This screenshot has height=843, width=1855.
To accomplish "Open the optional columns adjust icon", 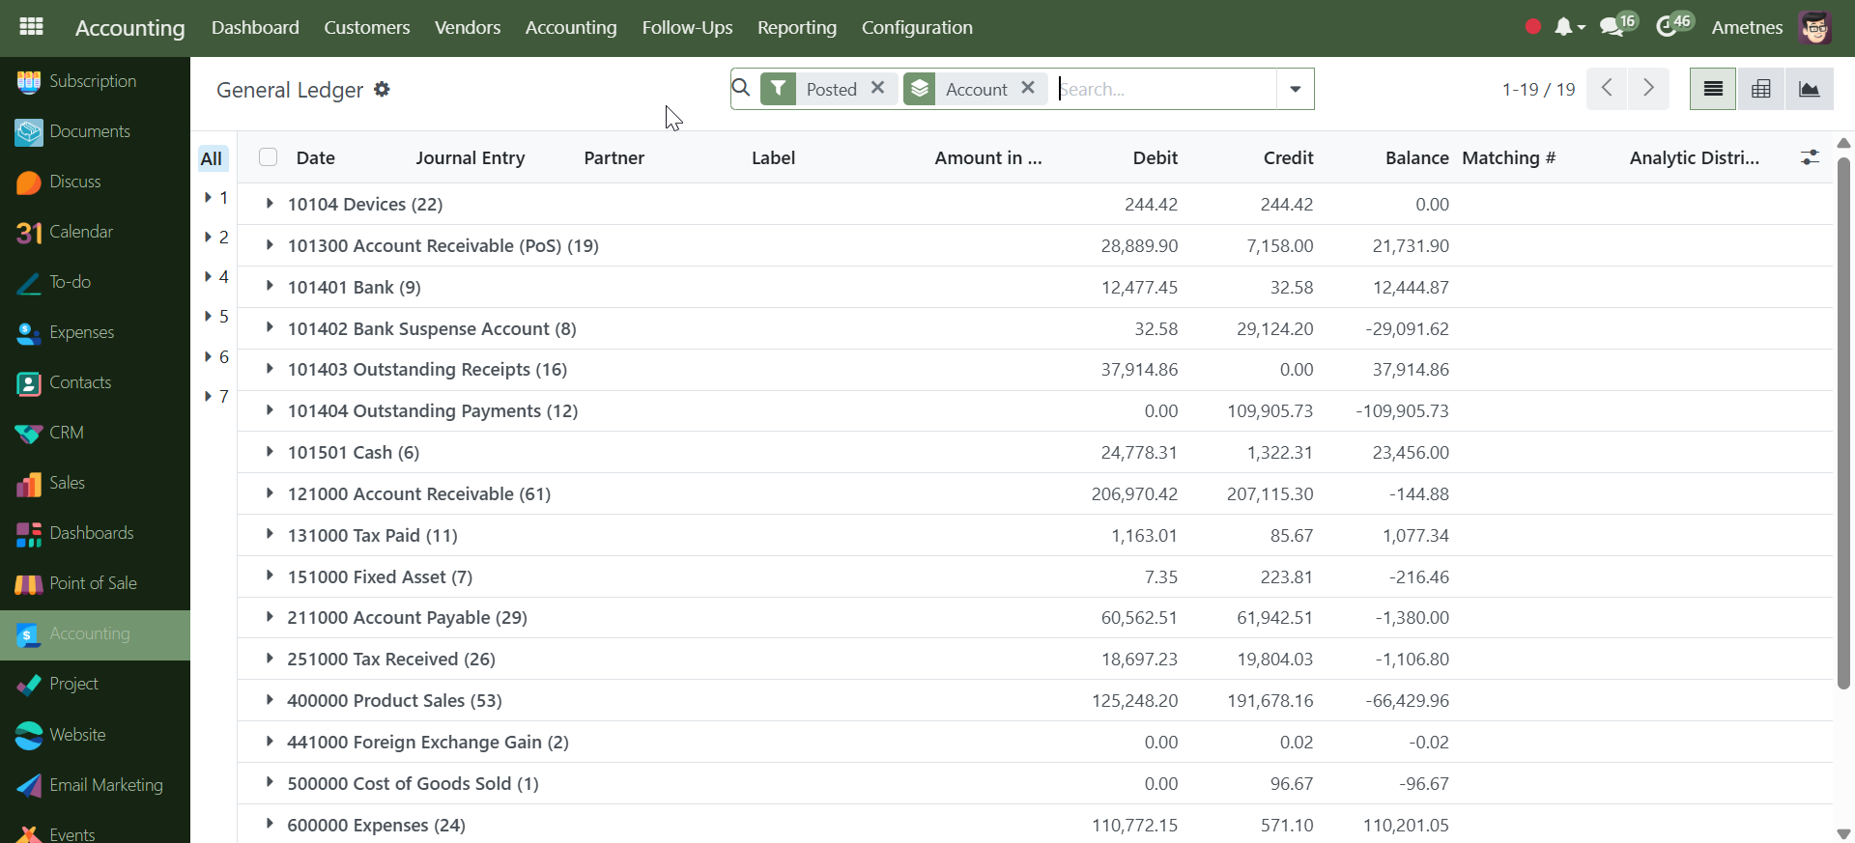I will (1810, 157).
